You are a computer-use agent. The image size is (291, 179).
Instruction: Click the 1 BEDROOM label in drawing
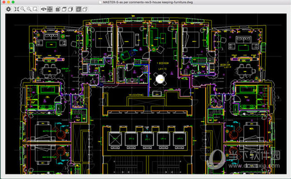[x=163, y=63]
